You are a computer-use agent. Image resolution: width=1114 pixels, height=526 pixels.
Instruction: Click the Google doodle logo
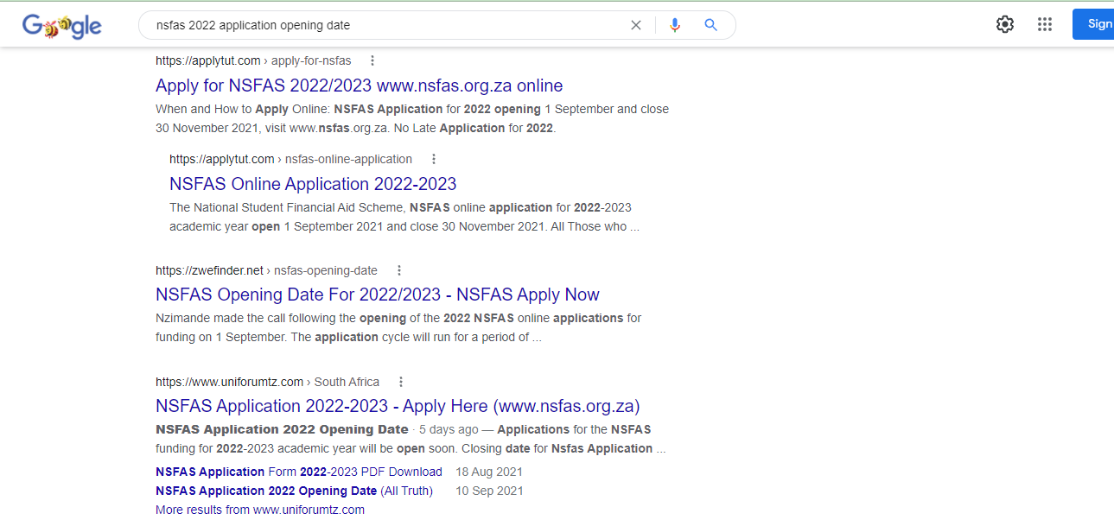tap(62, 26)
